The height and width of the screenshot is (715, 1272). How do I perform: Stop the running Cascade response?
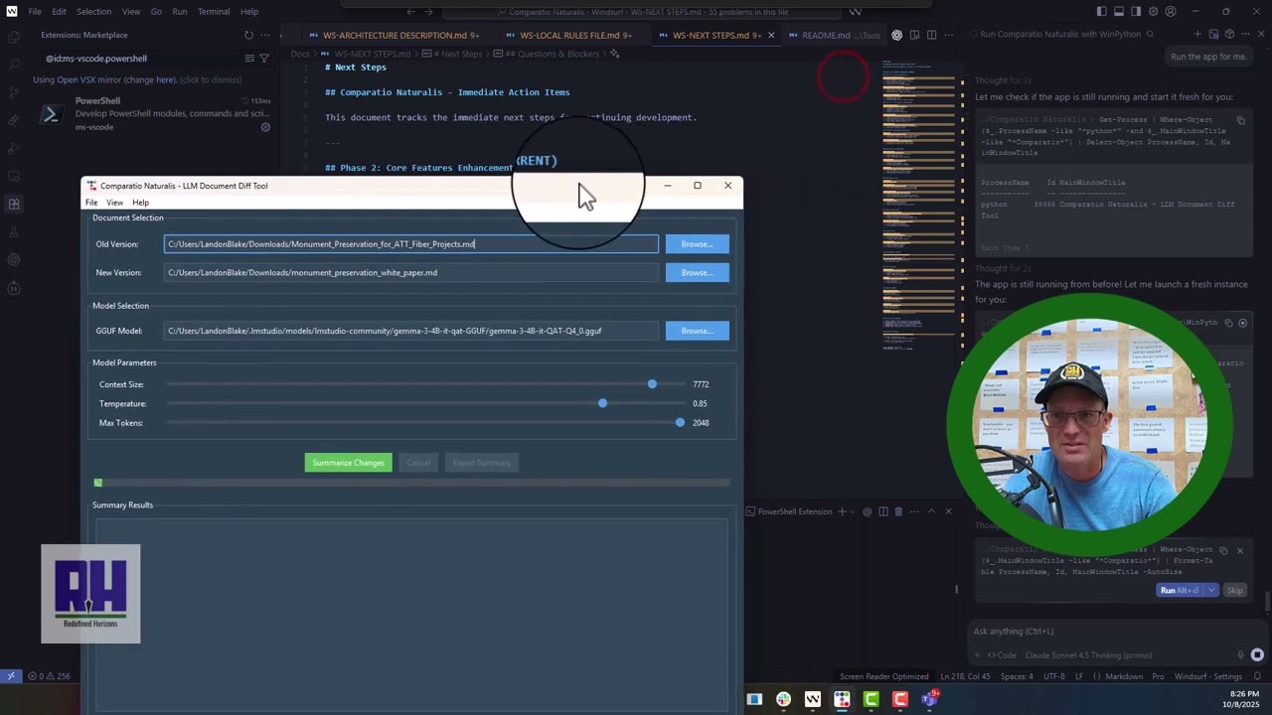pyautogui.click(x=1257, y=654)
